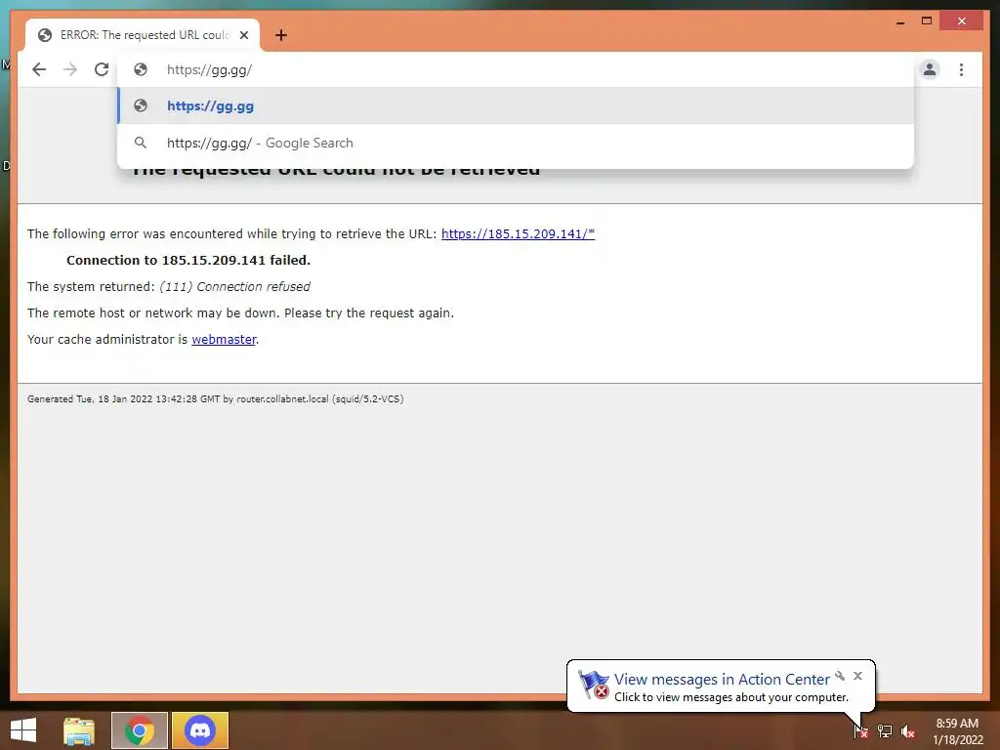Open Chrome's three-dot menu
The image size is (1000, 750).
point(961,69)
